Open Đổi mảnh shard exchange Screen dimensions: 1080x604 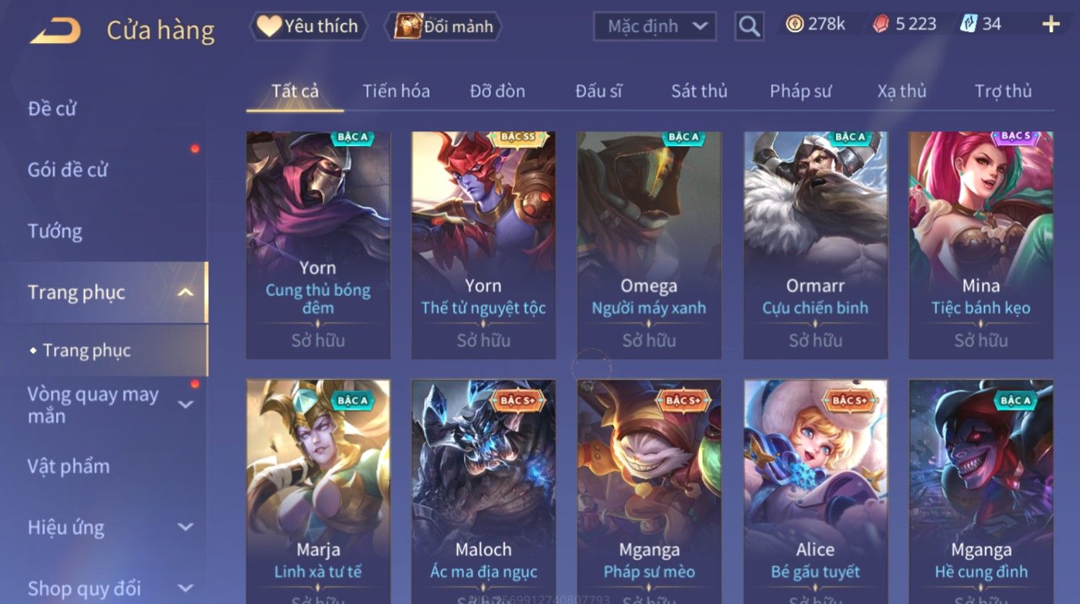(x=444, y=27)
